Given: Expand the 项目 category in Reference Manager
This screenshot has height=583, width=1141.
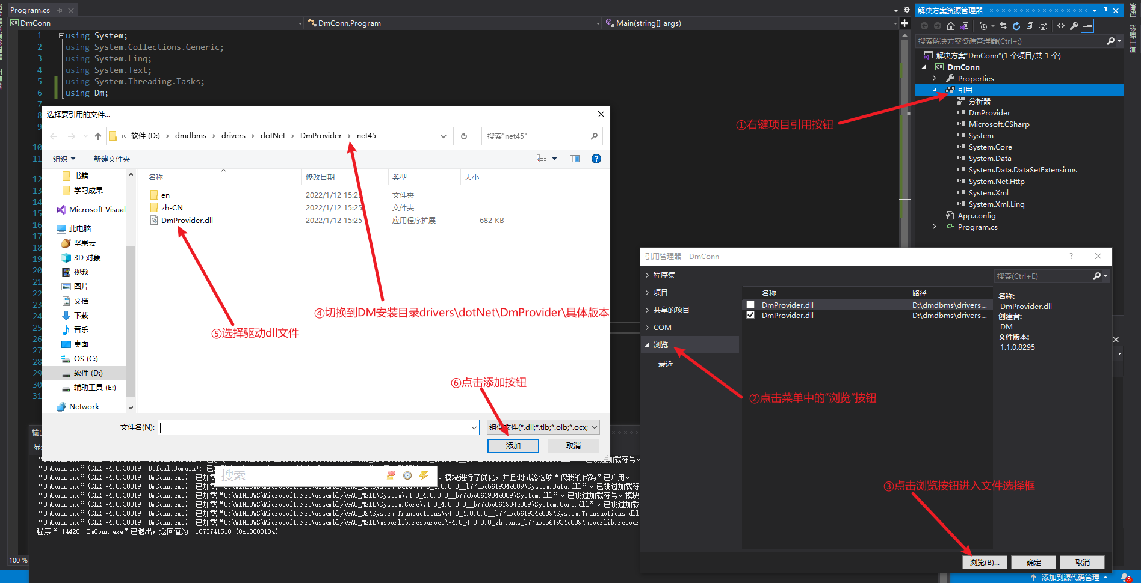Looking at the screenshot, I should click(x=648, y=293).
